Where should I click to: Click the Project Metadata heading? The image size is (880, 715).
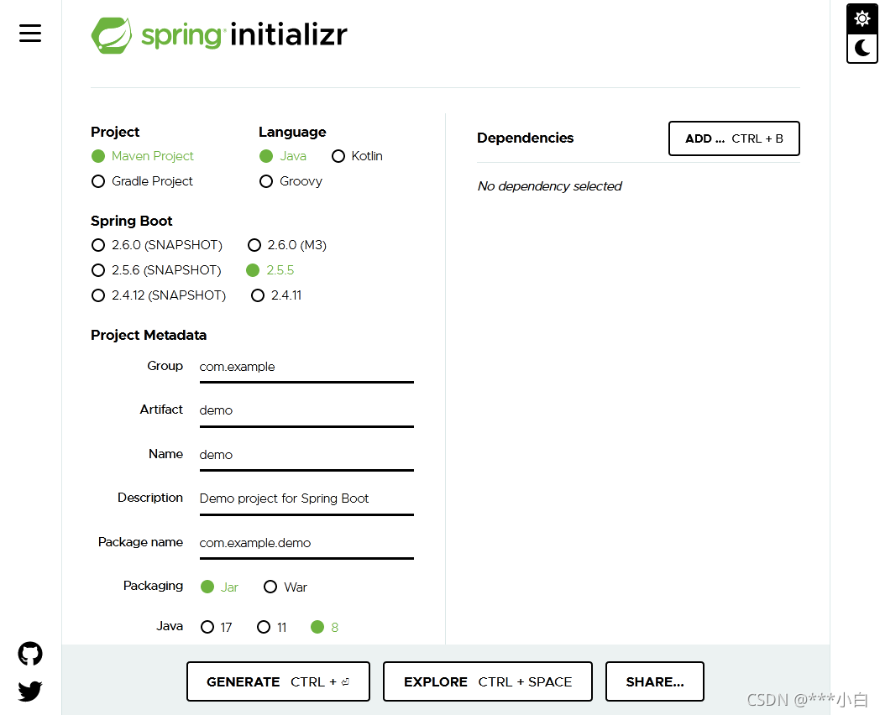pos(149,336)
